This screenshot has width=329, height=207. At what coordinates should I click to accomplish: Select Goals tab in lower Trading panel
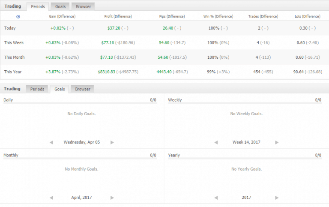pyautogui.click(x=60, y=89)
